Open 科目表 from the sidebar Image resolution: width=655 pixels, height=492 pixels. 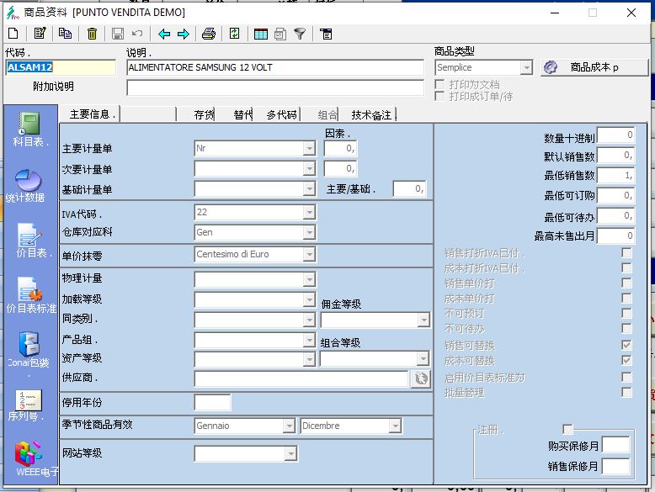(30, 130)
